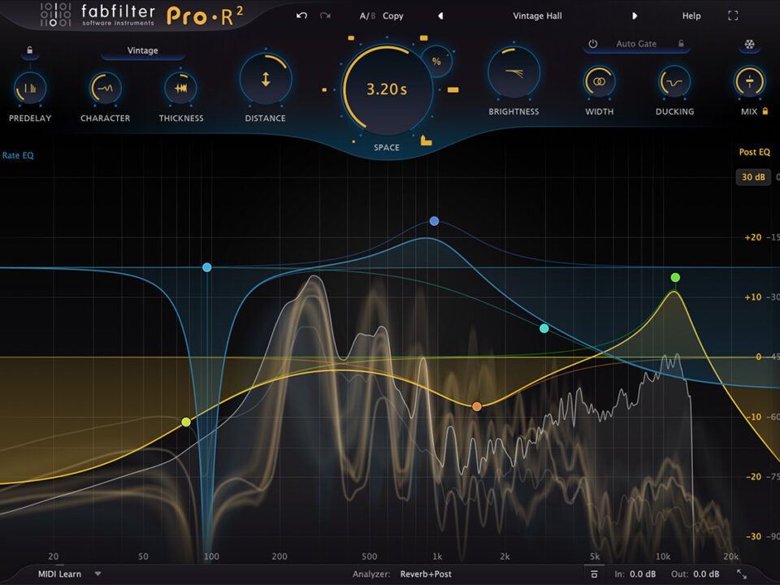Click the Mix lock icon
This screenshot has height=585, width=780.
pyautogui.click(x=765, y=111)
